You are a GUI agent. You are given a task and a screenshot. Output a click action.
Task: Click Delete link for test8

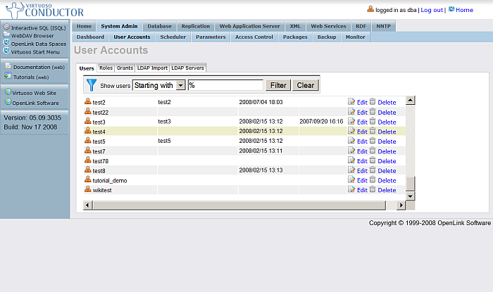click(387, 171)
